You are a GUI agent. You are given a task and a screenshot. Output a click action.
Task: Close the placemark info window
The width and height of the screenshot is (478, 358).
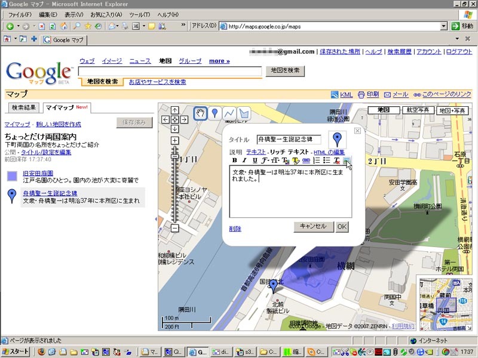pyautogui.click(x=357, y=131)
